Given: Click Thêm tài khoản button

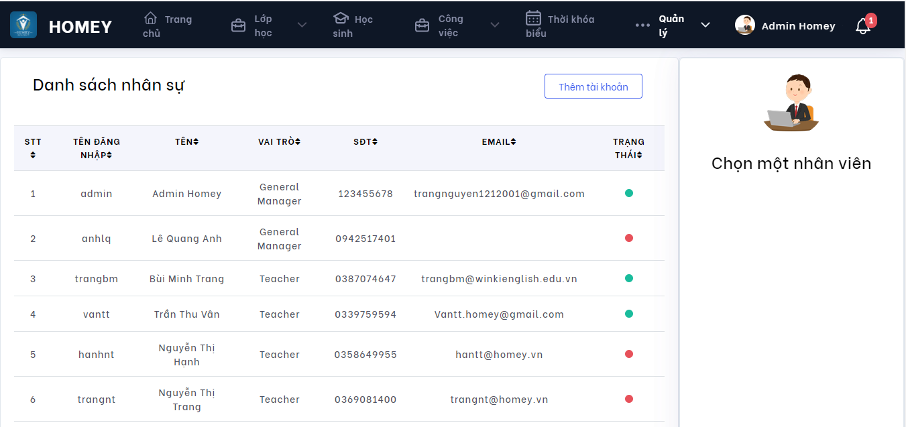Looking at the screenshot, I should (x=593, y=86).
